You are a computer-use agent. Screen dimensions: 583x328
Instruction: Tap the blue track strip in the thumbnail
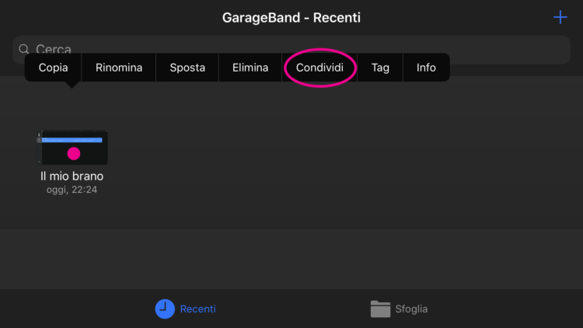click(72, 140)
